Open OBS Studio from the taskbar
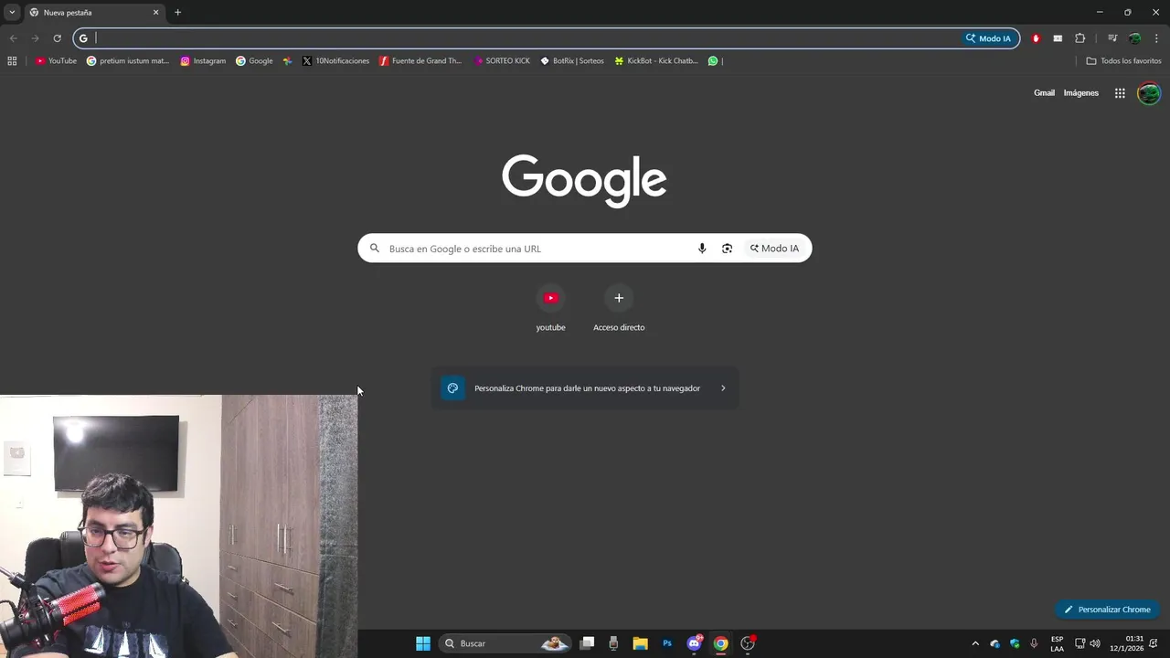This screenshot has height=658, width=1170. pos(748,643)
